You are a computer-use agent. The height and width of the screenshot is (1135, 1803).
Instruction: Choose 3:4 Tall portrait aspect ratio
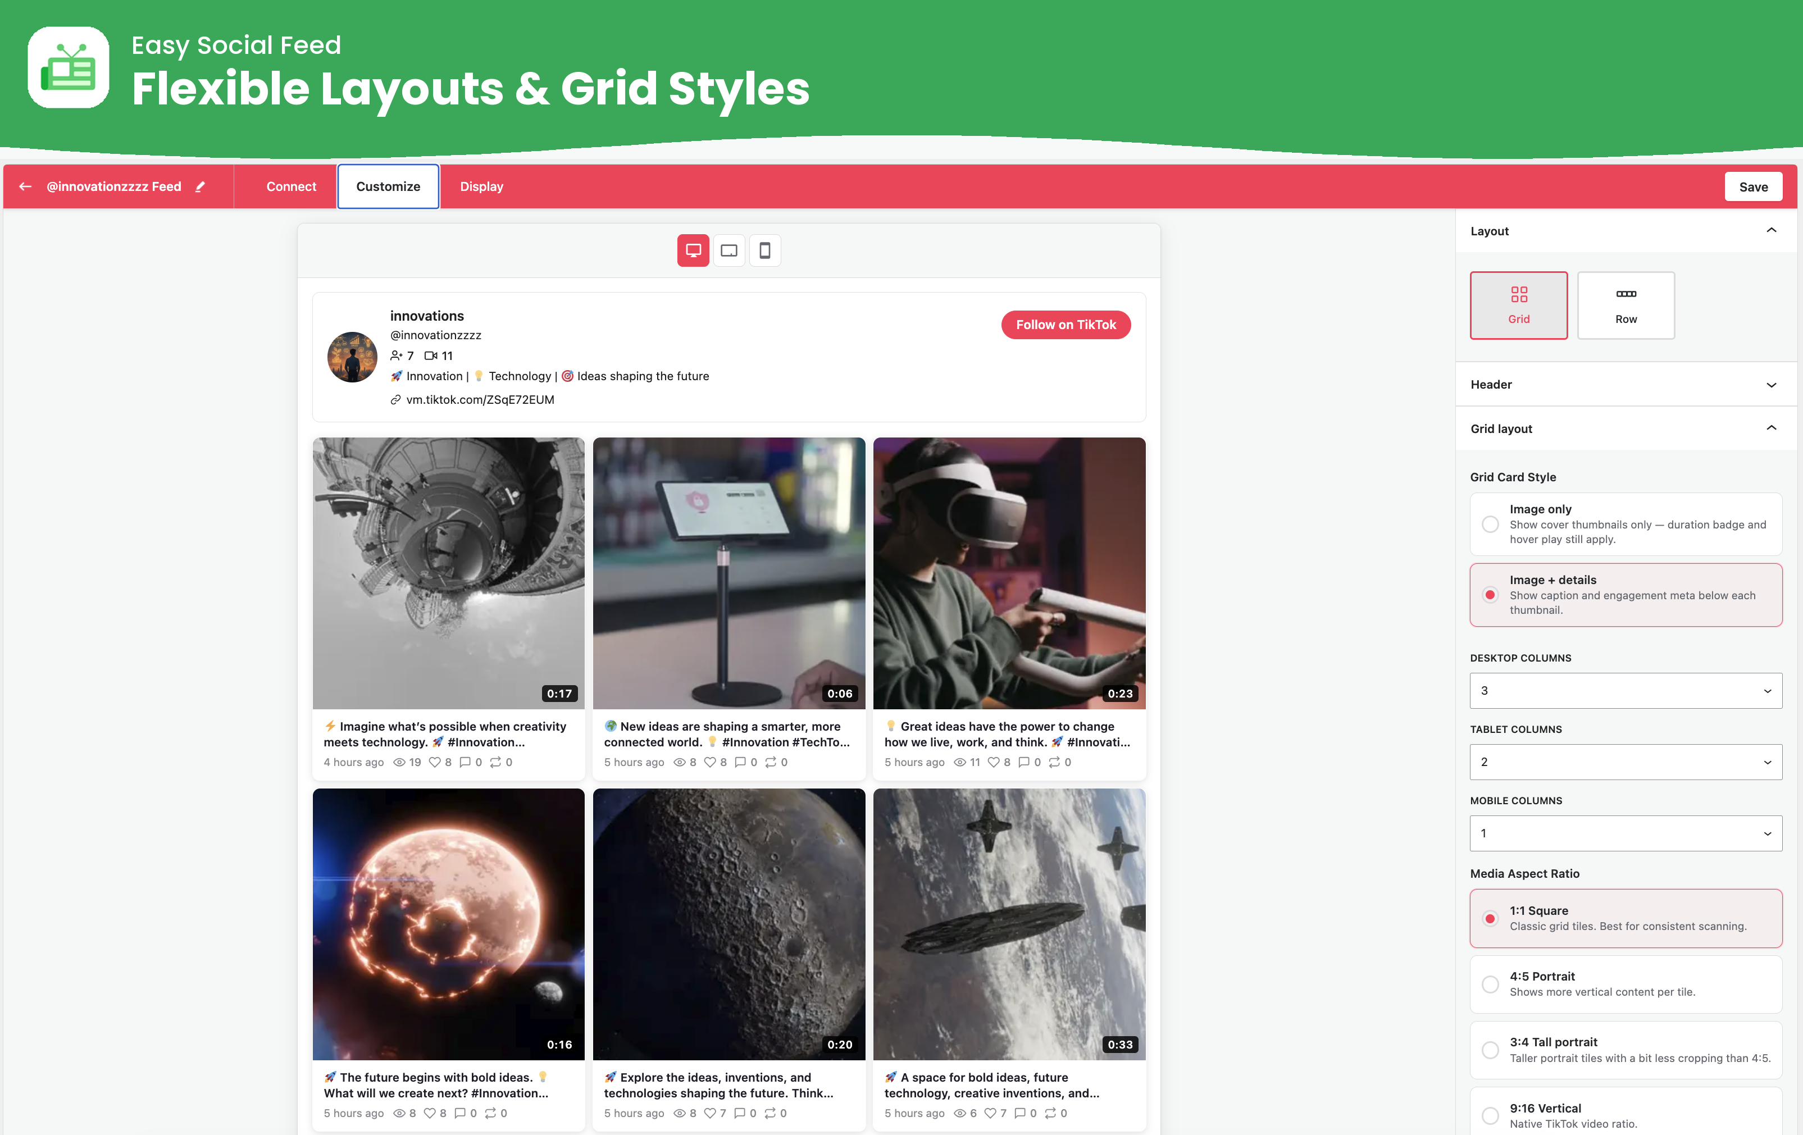[1626, 1050]
